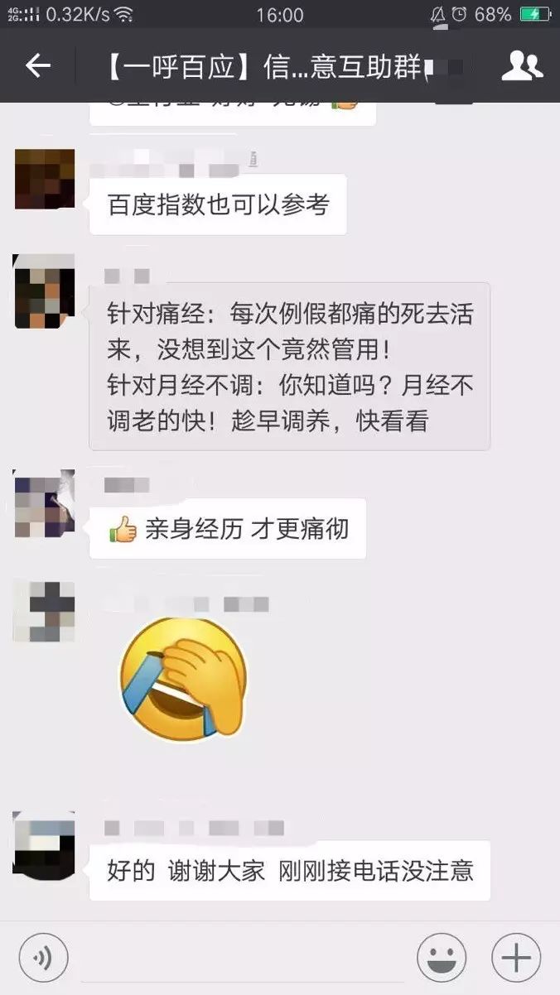Tap the 百度指数也可以参考 message bubble

218,204
